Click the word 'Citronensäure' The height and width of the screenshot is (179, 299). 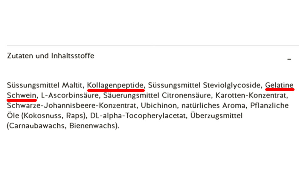point(186,95)
